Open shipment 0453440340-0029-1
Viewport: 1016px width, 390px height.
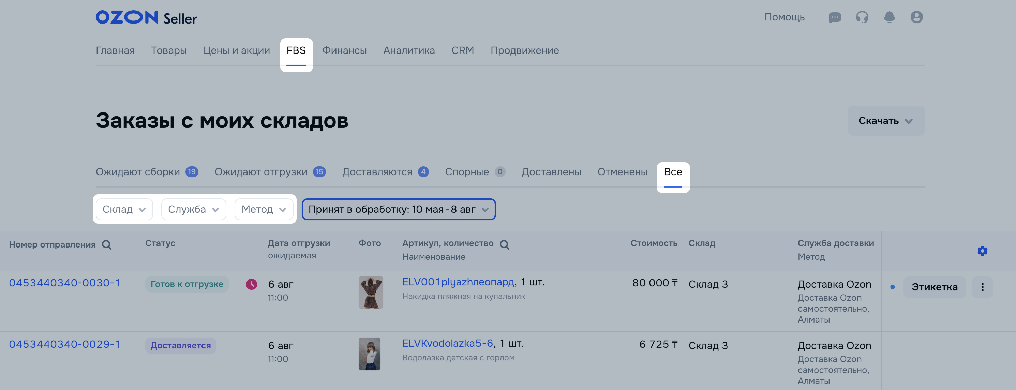point(64,344)
